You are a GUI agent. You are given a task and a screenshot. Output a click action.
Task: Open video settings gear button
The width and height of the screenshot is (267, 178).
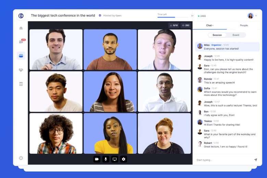pyautogui.click(x=124, y=159)
